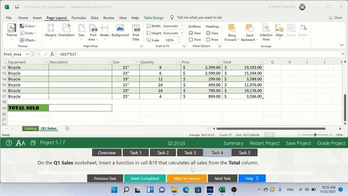348x196 pixels.
Task: Switch to the Data ribbon tab
Action: [95, 18]
